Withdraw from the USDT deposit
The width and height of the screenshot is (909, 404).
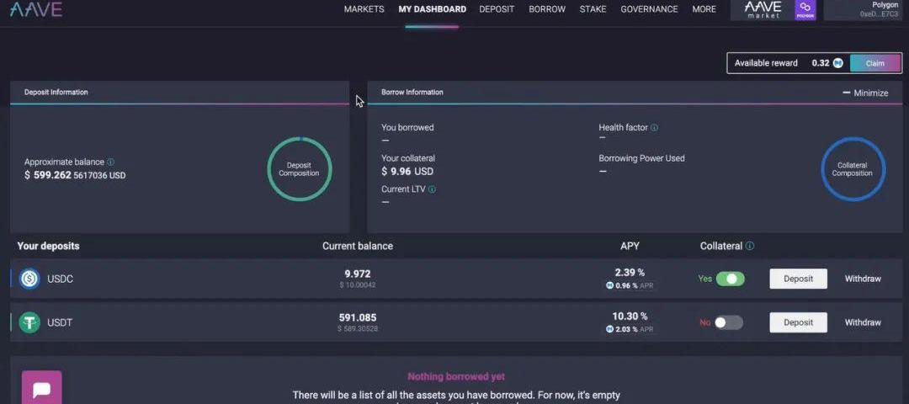(x=863, y=322)
